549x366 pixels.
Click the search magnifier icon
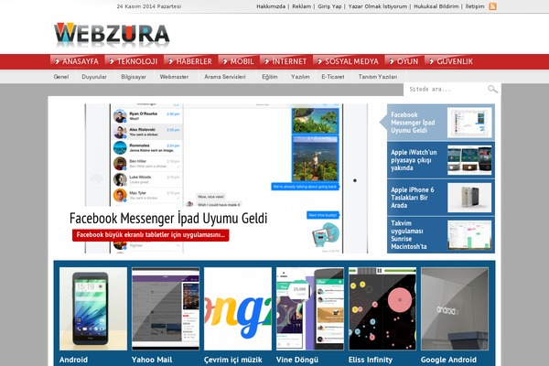pos(492,89)
